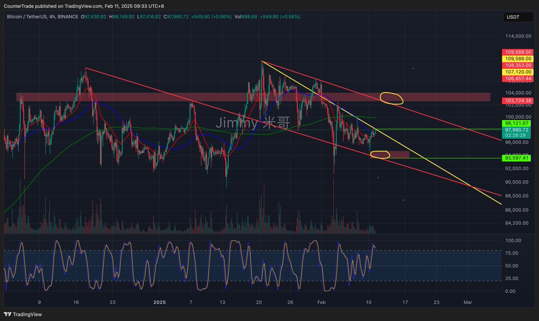This screenshot has width=539, height=321.
Task: Click the yellow 109,588.00 price label
Action: tap(519, 59)
